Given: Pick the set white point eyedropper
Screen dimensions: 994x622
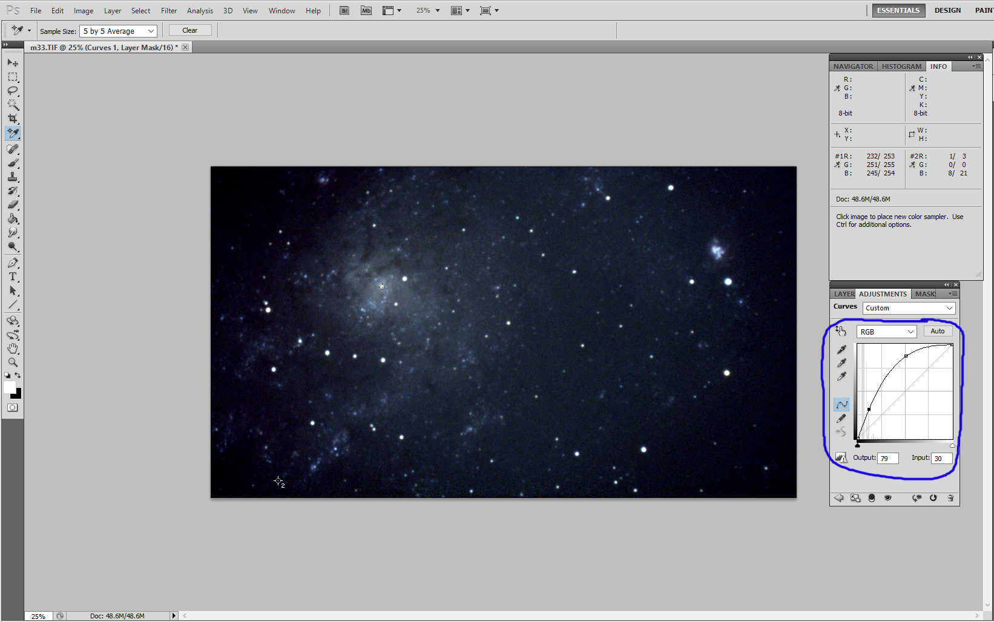Looking at the screenshot, I should coord(841,376).
